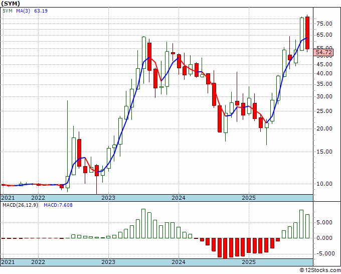Click the 2022 marker on MACD timeline
The width and height of the screenshot is (341, 274).
[38, 262]
